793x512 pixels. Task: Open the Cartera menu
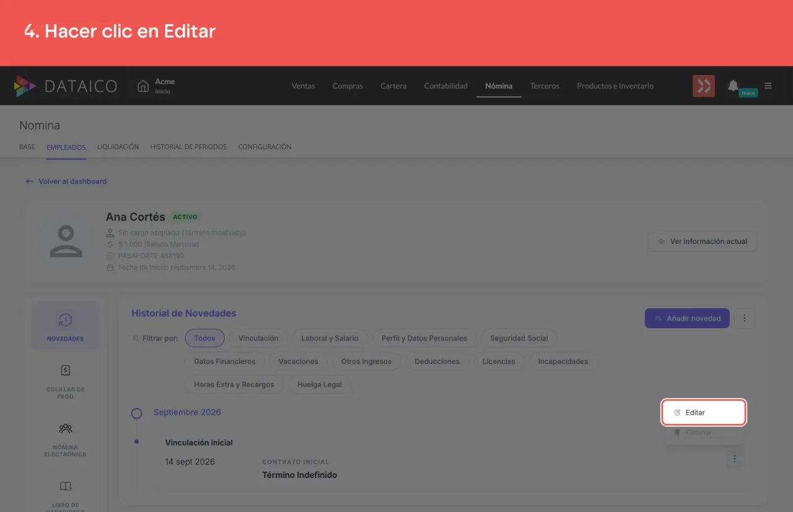[x=393, y=86]
